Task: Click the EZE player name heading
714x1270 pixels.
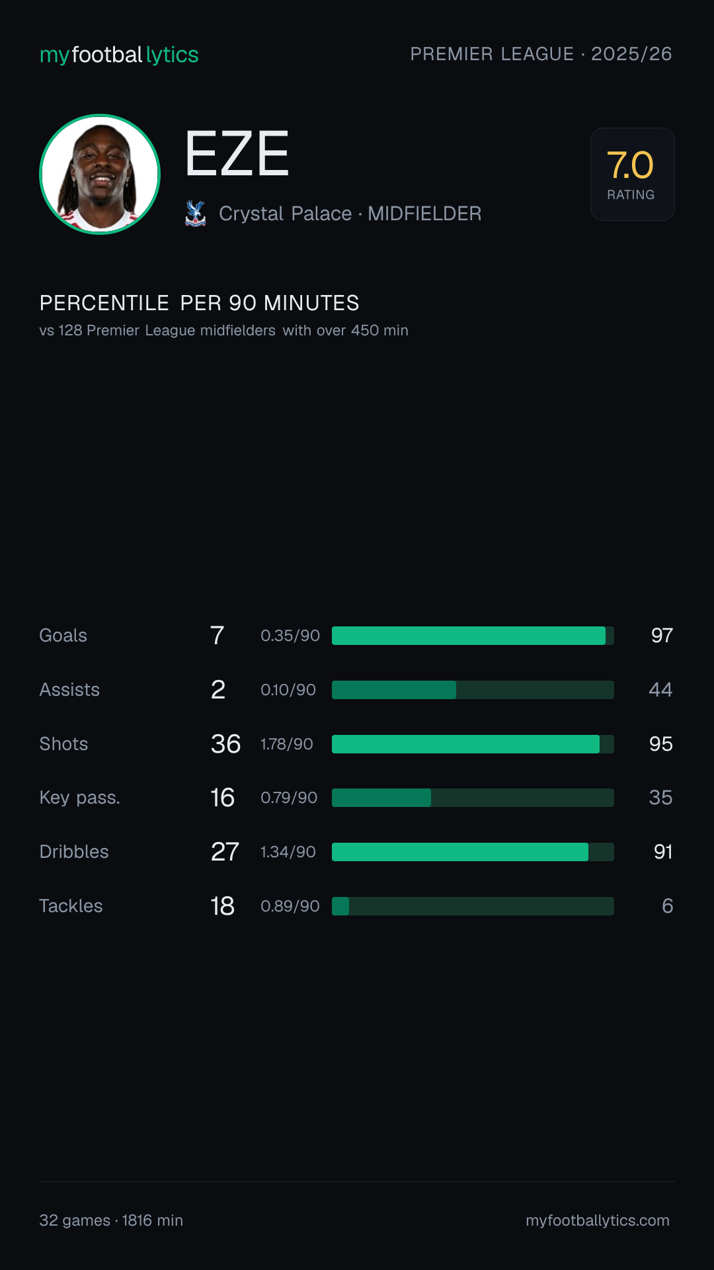Action: click(x=237, y=154)
